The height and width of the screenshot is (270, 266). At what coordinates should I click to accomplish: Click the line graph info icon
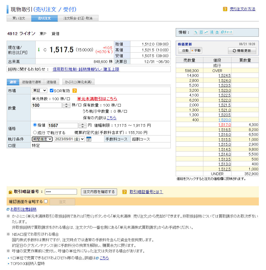[x=206, y=32]
